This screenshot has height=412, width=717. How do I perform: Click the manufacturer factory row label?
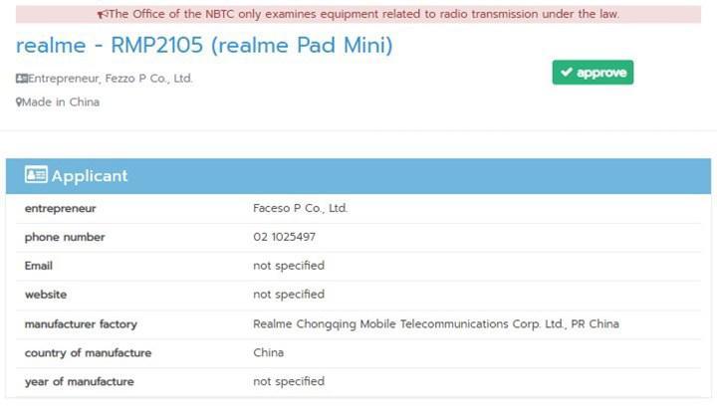pos(81,323)
